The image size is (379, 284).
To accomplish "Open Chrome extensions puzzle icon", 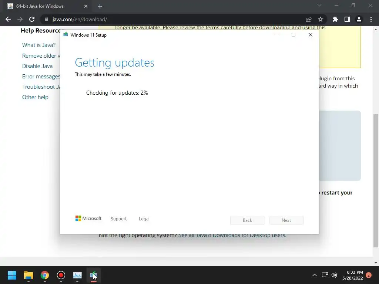I will point(335,19).
